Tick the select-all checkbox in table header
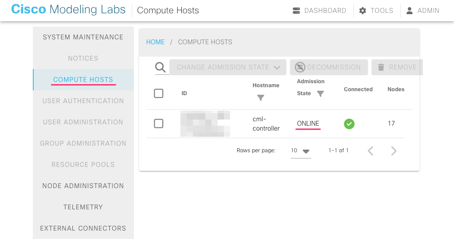This screenshot has height=243, width=454. click(x=158, y=93)
